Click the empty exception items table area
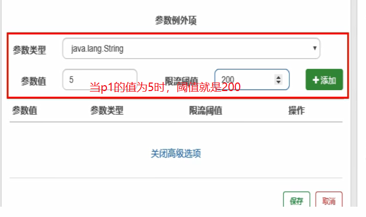 coord(176,133)
